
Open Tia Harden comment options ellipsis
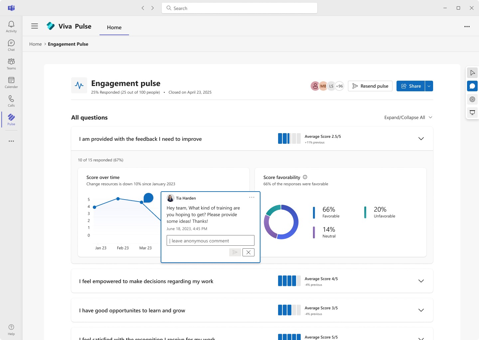coord(252,197)
